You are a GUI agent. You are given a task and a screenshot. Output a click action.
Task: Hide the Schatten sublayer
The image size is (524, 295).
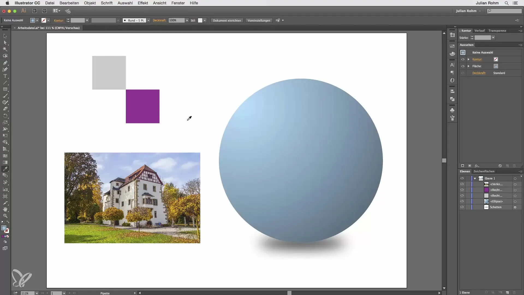click(462, 207)
